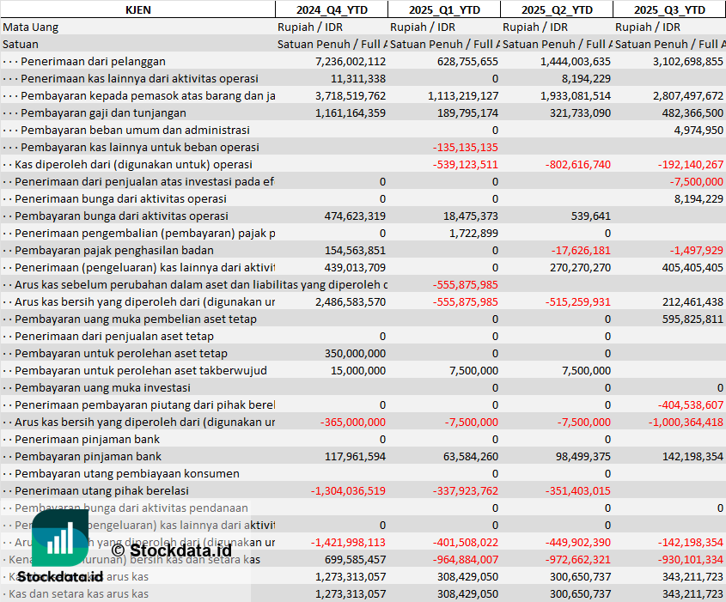
Task: Select the 2024_Q4_YTD column header
Action: tap(332, 9)
